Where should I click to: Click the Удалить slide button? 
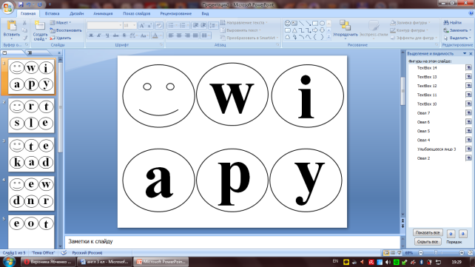61,38
